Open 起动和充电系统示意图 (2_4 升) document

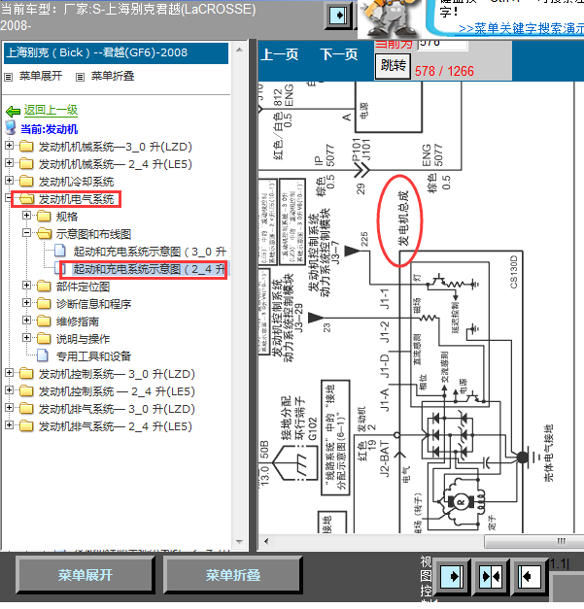[x=151, y=269]
